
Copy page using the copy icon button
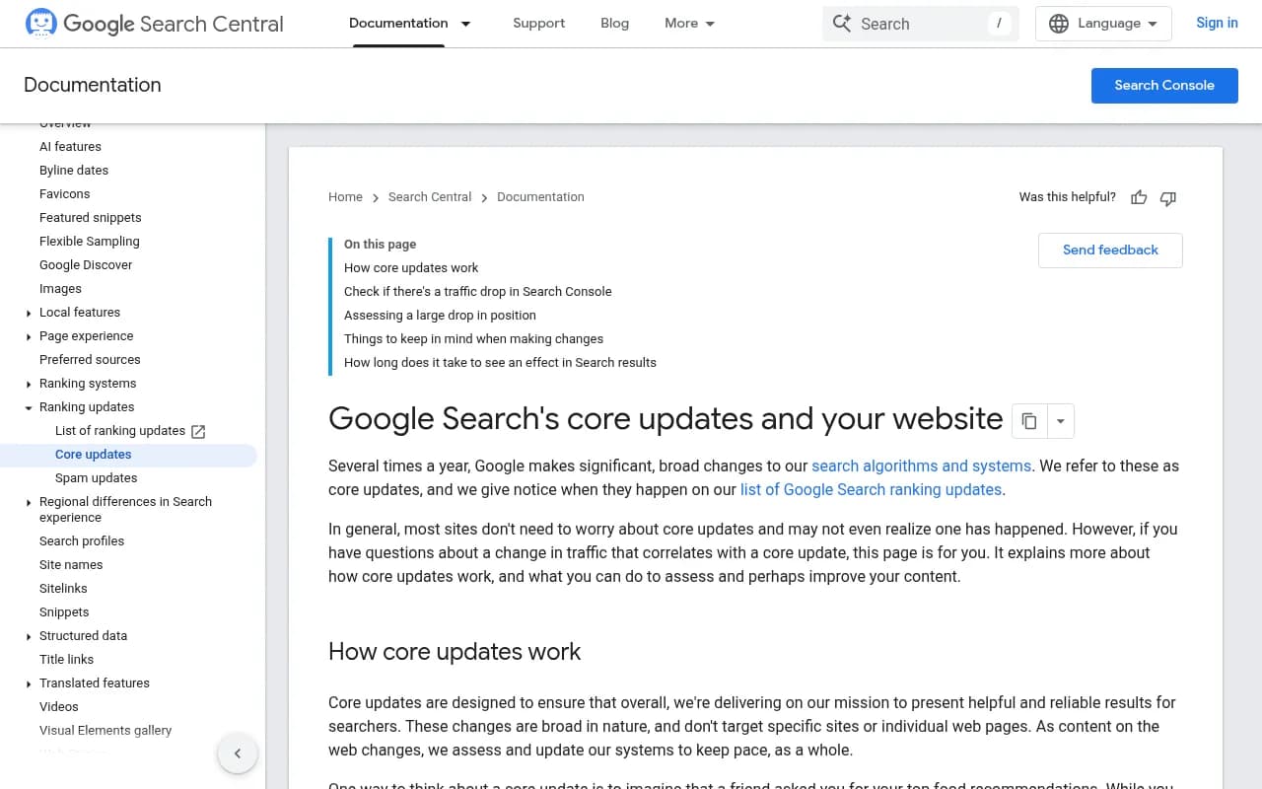(x=1029, y=421)
